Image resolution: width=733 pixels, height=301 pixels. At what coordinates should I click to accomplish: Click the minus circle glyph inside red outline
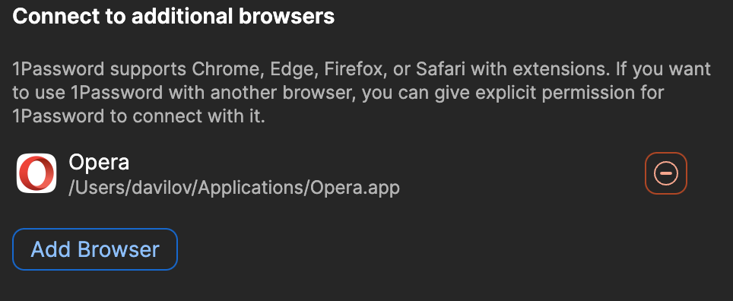click(x=665, y=173)
